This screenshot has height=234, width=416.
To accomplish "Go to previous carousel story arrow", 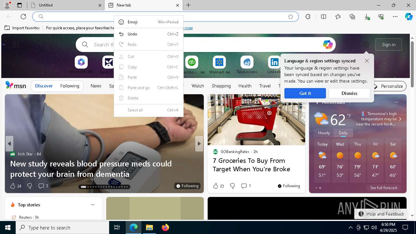I will coord(9,144).
